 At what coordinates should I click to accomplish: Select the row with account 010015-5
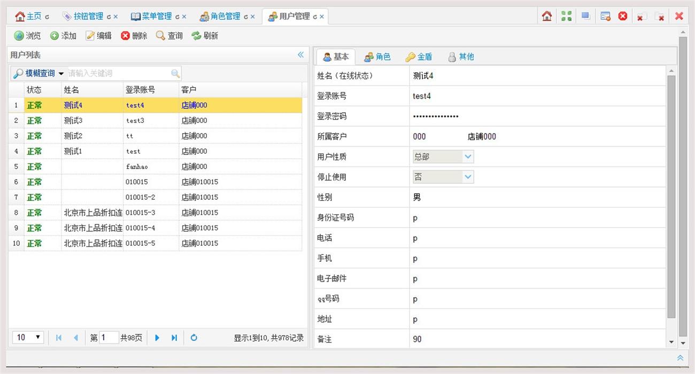point(156,243)
